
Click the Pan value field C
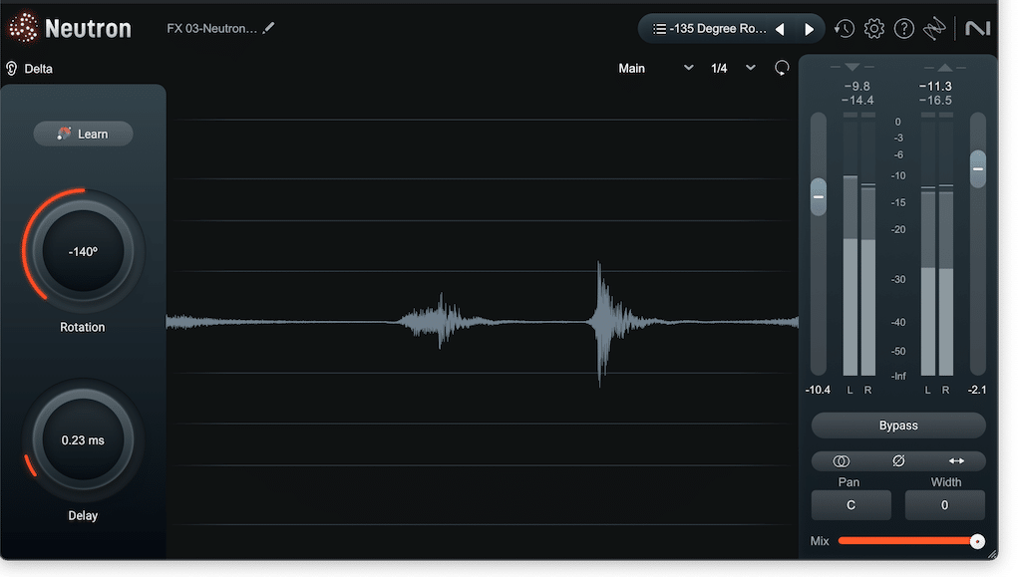[x=851, y=505]
